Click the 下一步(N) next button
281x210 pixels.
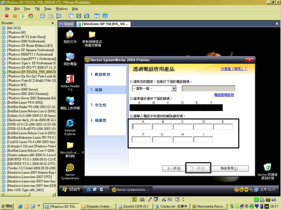(198, 168)
